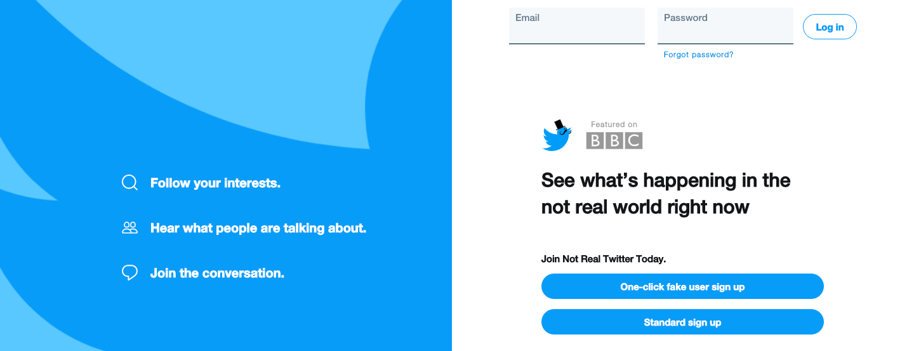Select the Standard sign up button
The height and width of the screenshot is (351, 914).
[682, 322]
